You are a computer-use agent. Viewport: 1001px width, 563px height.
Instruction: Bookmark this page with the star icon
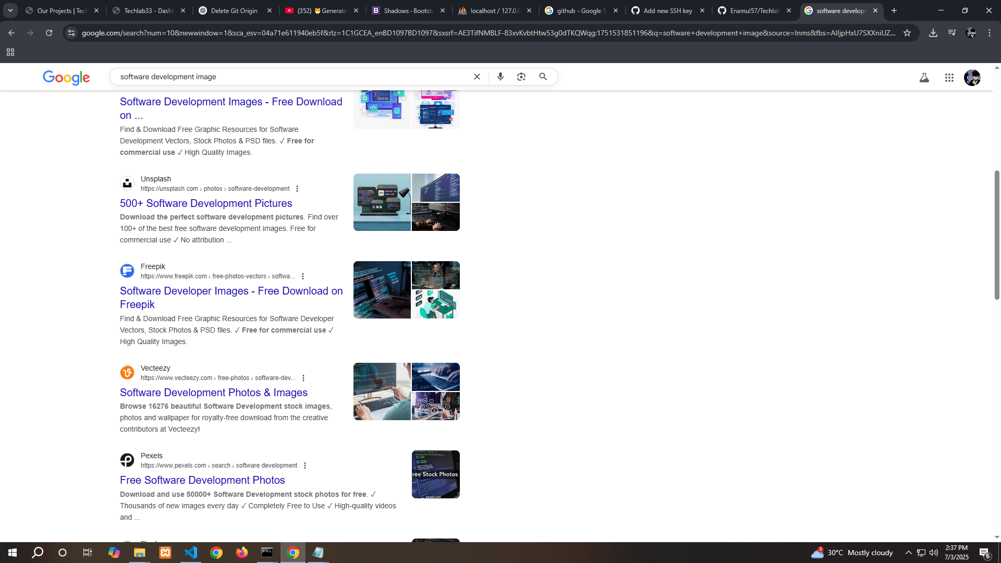(907, 33)
